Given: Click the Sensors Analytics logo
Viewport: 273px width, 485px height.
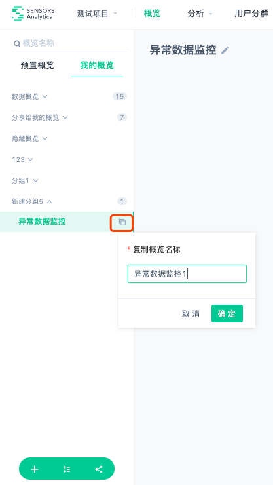Looking at the screenshot, I should point(33,14).
